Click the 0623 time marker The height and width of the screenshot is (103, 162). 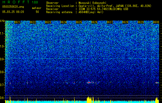(48, 22)
